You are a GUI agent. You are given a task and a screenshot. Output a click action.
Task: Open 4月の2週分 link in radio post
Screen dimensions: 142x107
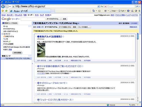[41, 73]
